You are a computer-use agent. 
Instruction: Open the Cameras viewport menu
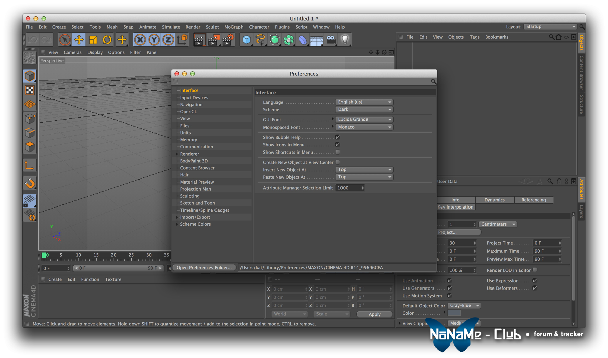tap(73, 52)
